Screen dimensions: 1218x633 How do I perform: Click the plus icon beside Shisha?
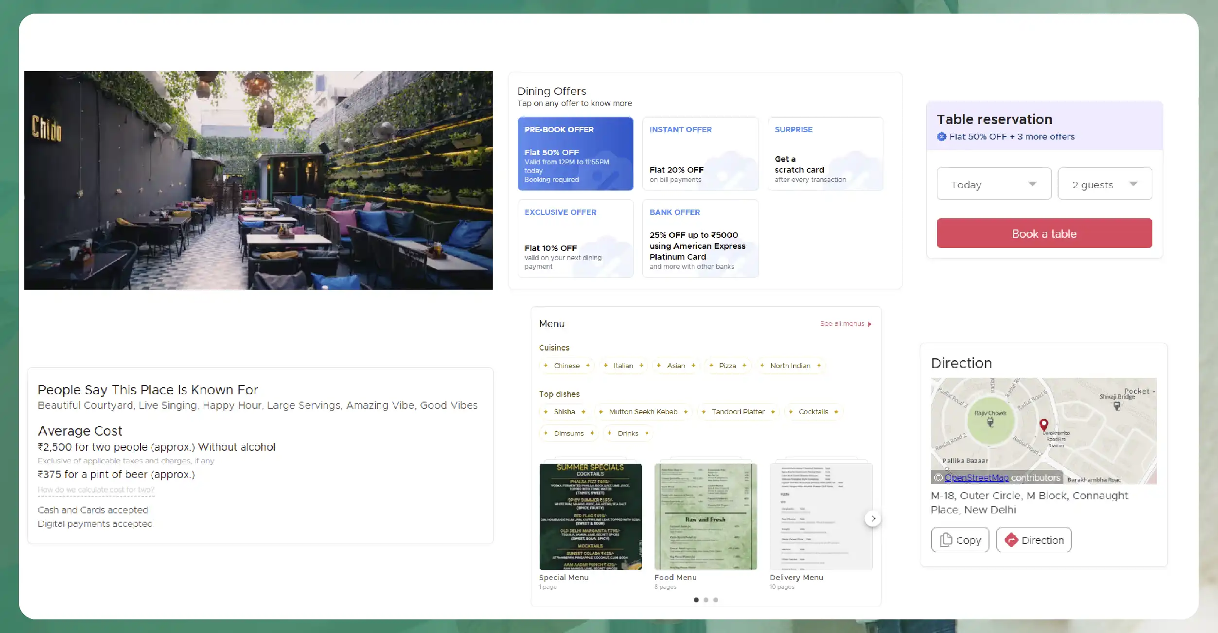click(x=583, y=412)
